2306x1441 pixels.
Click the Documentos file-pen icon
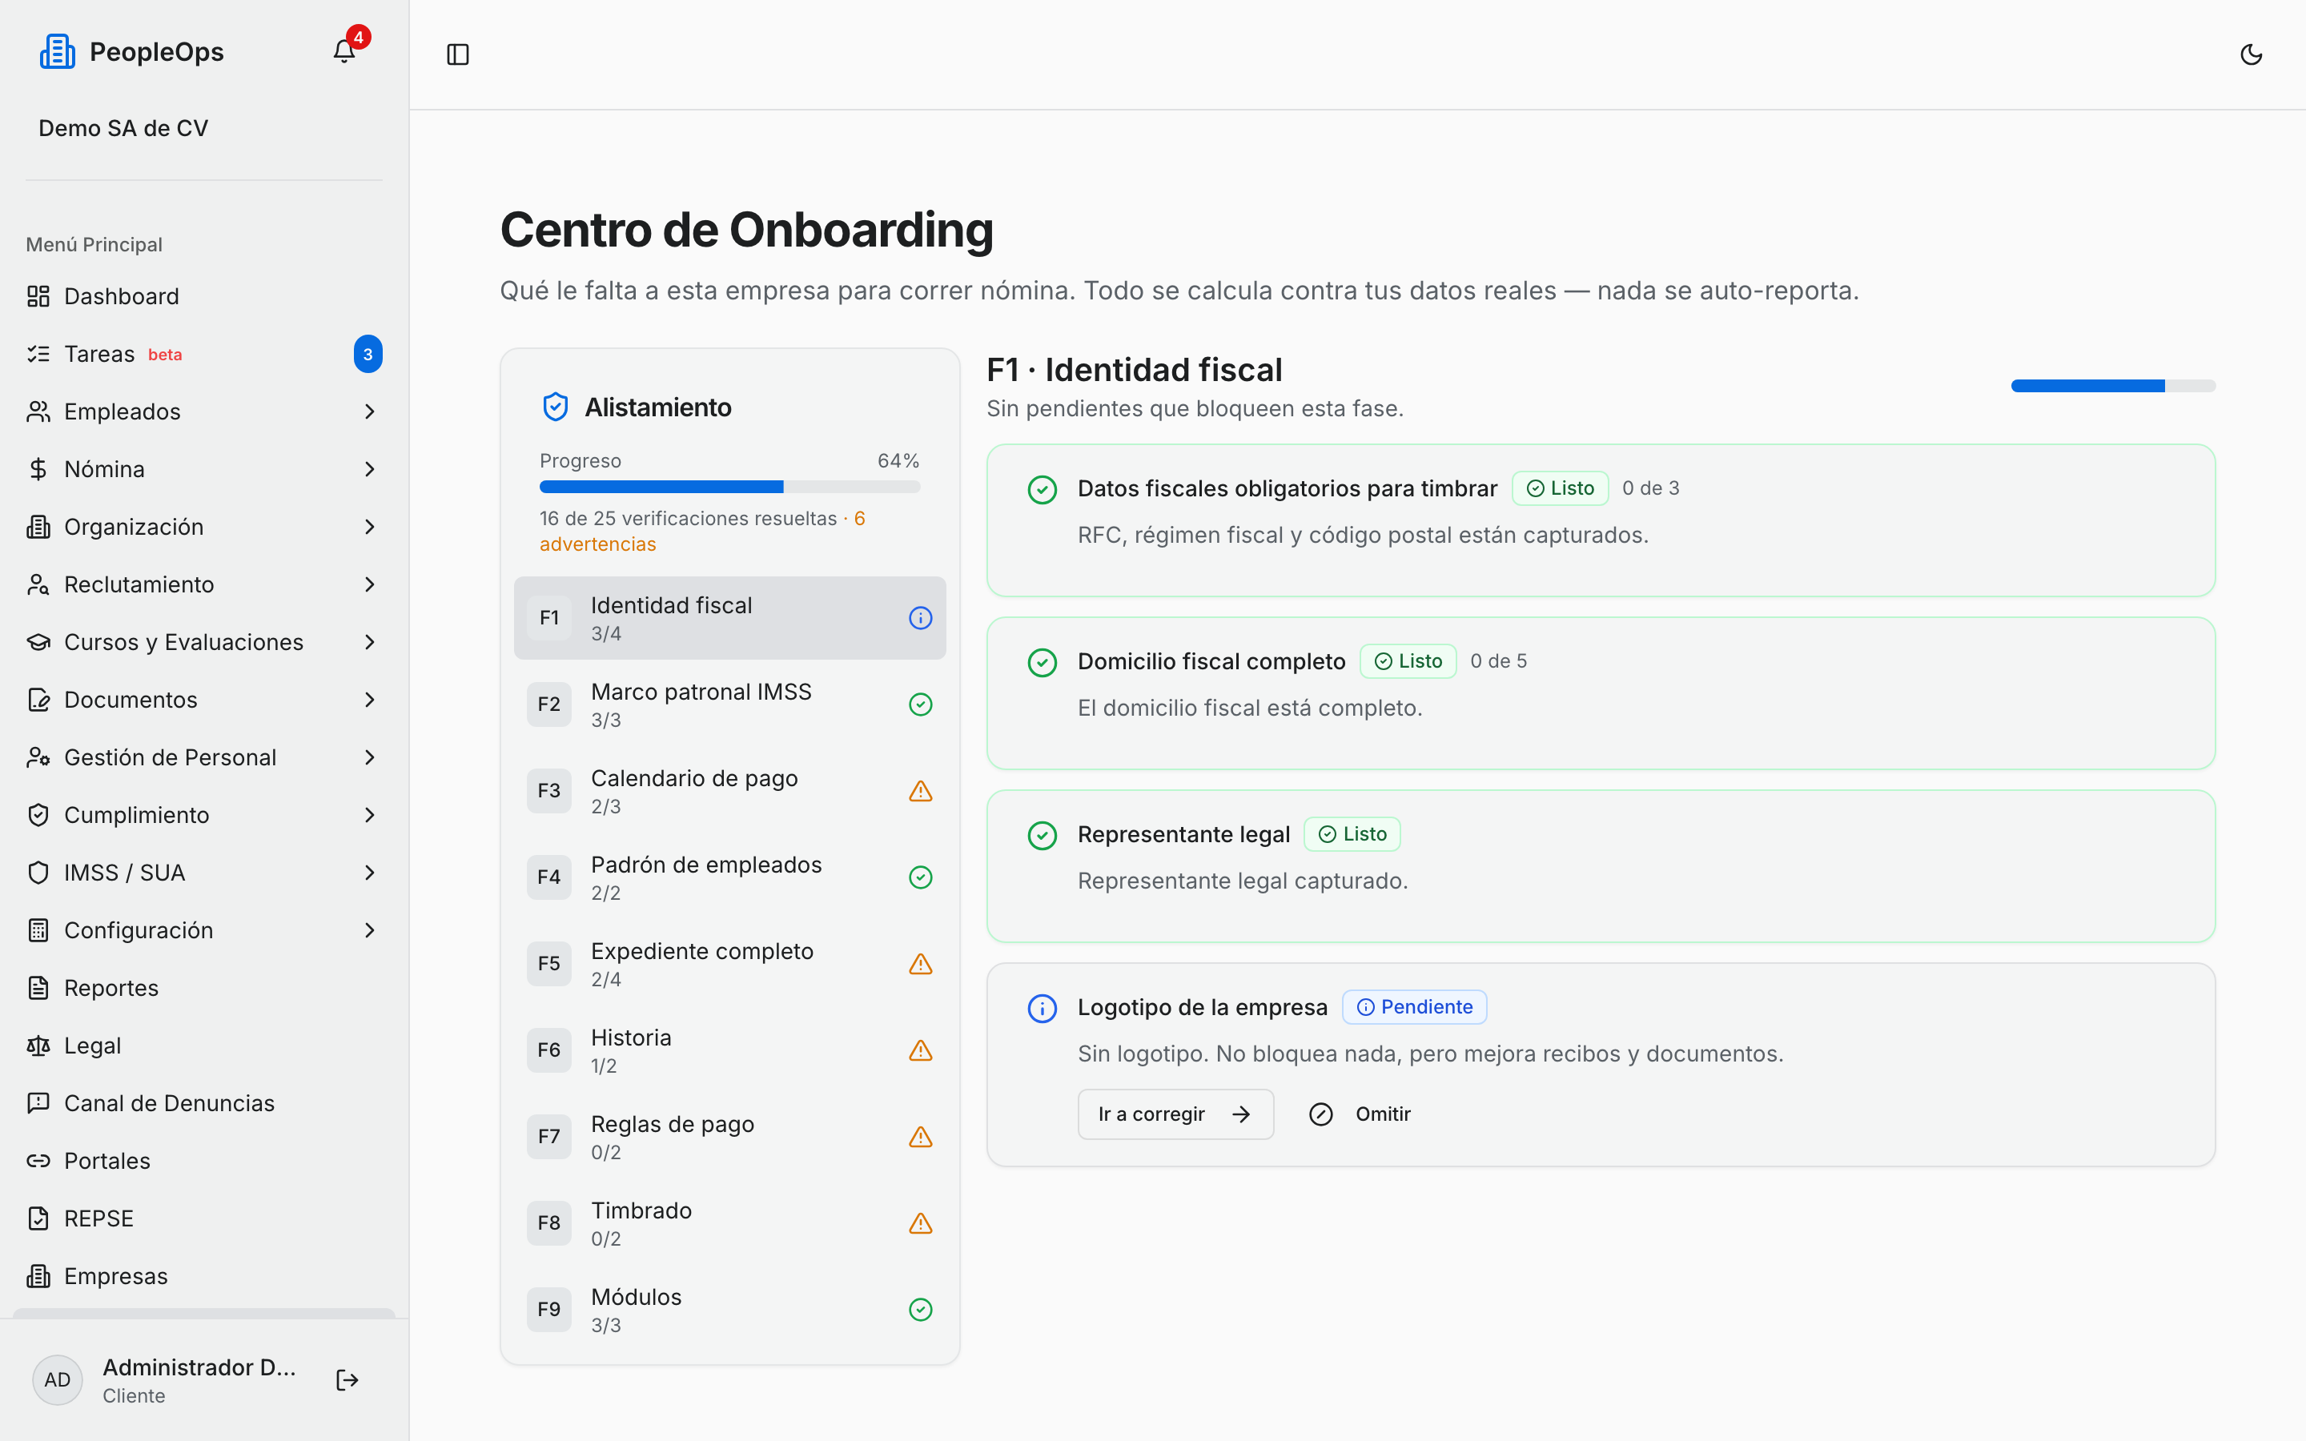coord(38,700)
